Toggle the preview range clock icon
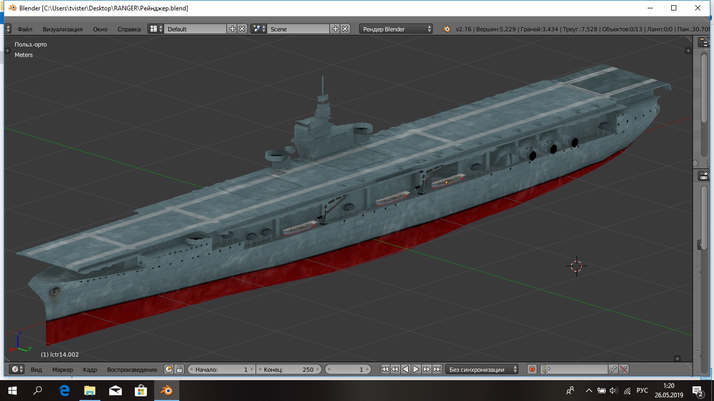 [x=169, y=369]
